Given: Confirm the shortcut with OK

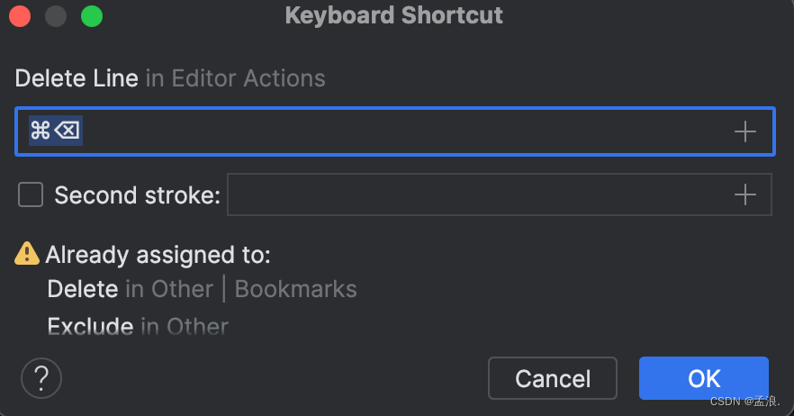Looking at the screenshot, I should [x=703, y=378].
